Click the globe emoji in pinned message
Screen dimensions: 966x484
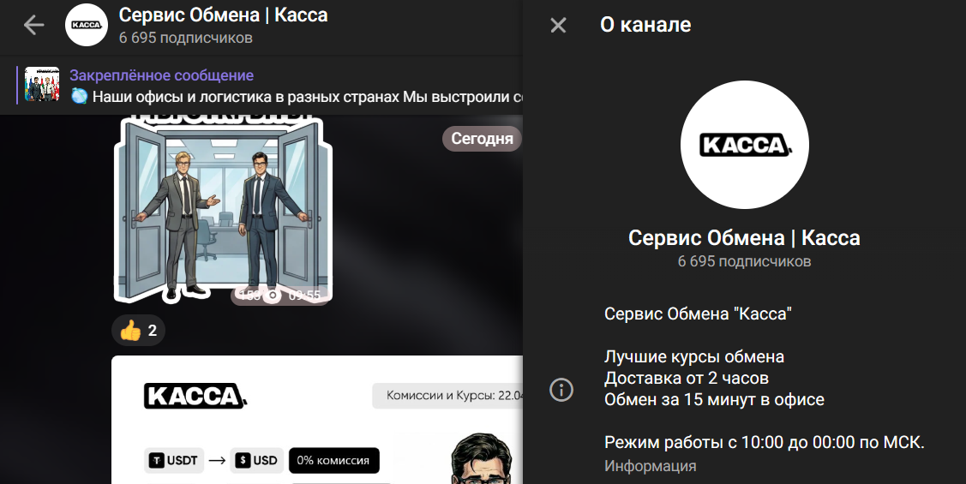tap(79, 96)
